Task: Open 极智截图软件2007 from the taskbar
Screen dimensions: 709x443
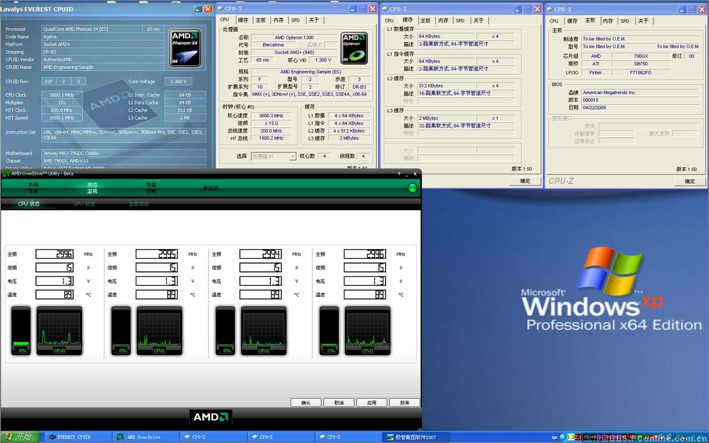Action: point(417,437)
